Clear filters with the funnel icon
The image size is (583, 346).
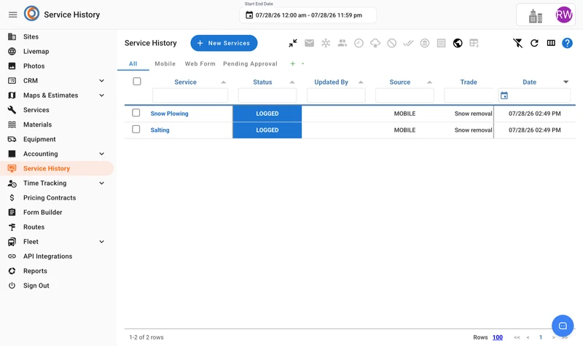click(517, 43)
